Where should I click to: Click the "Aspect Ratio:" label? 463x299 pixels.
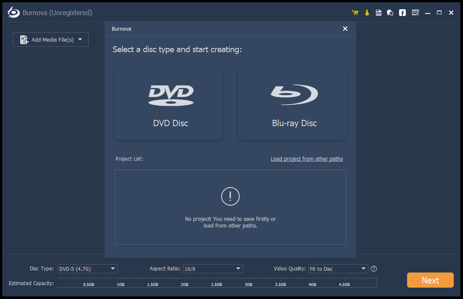tap(165, 269)
